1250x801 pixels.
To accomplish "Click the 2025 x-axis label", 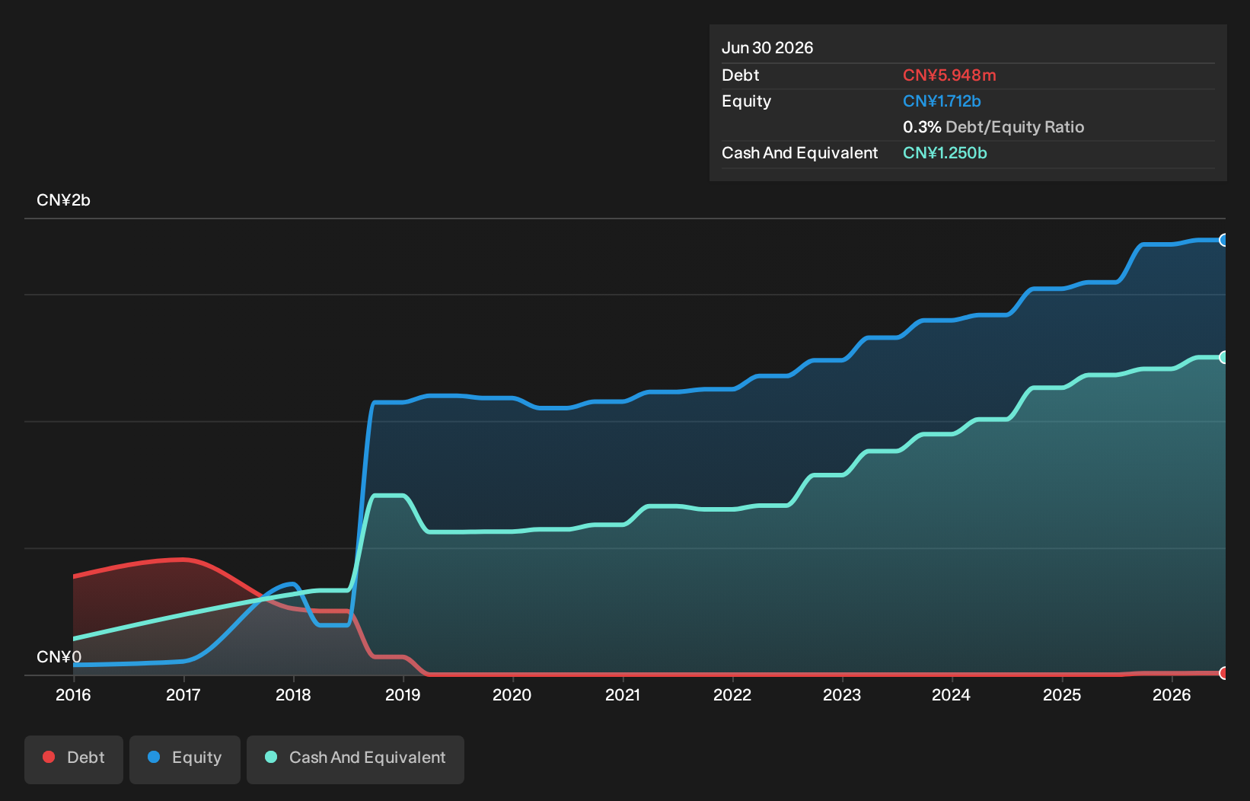I will 1062,694.
